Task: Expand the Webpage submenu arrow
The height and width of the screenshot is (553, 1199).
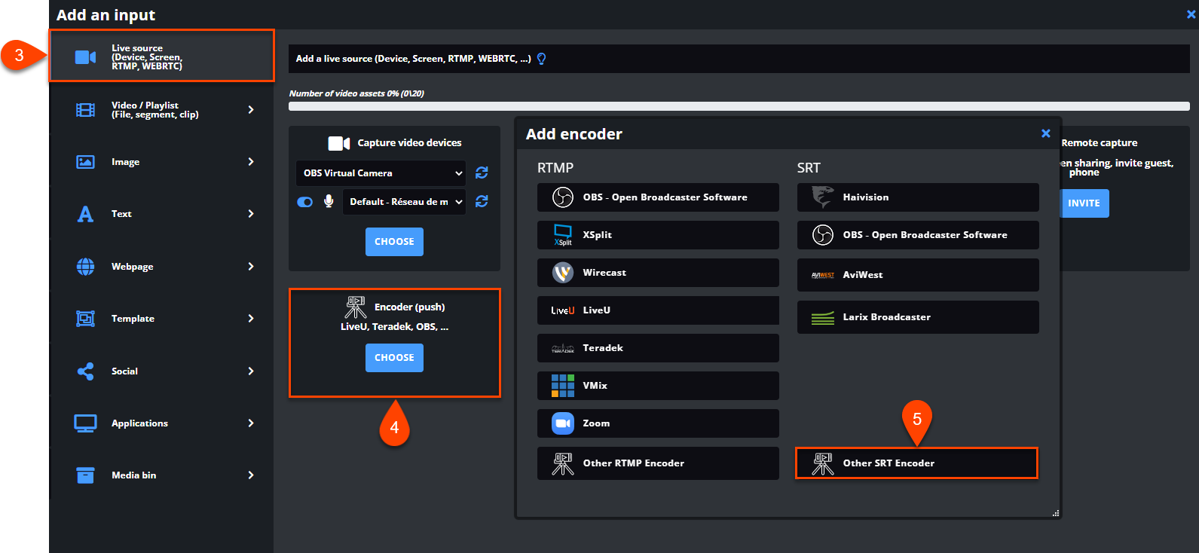Action: (x=251, y=267)
